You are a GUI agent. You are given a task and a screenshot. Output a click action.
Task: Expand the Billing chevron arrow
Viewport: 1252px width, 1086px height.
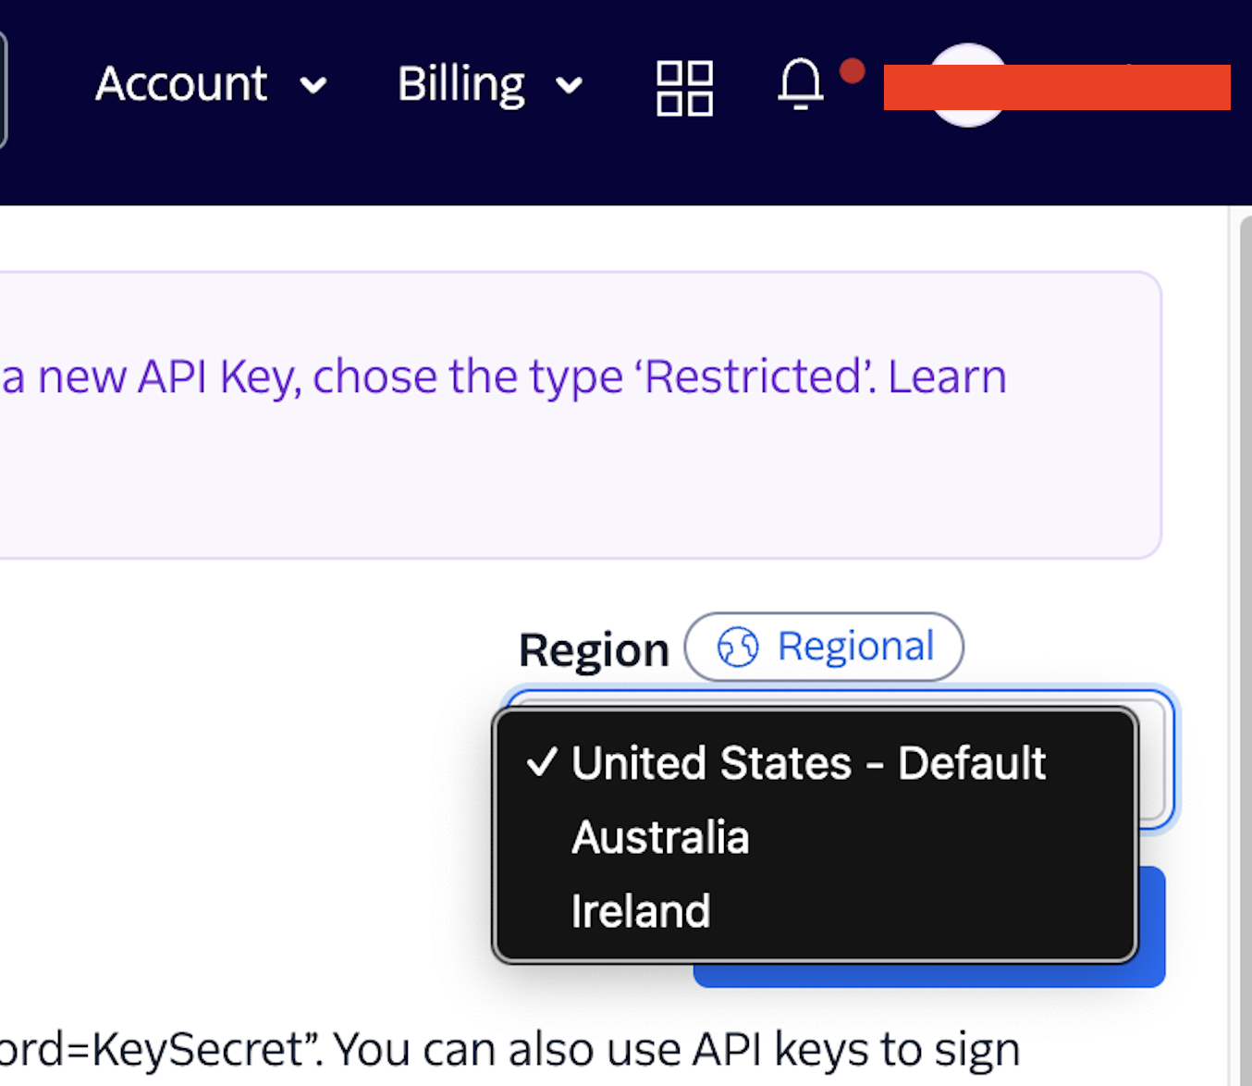point(570,86)
